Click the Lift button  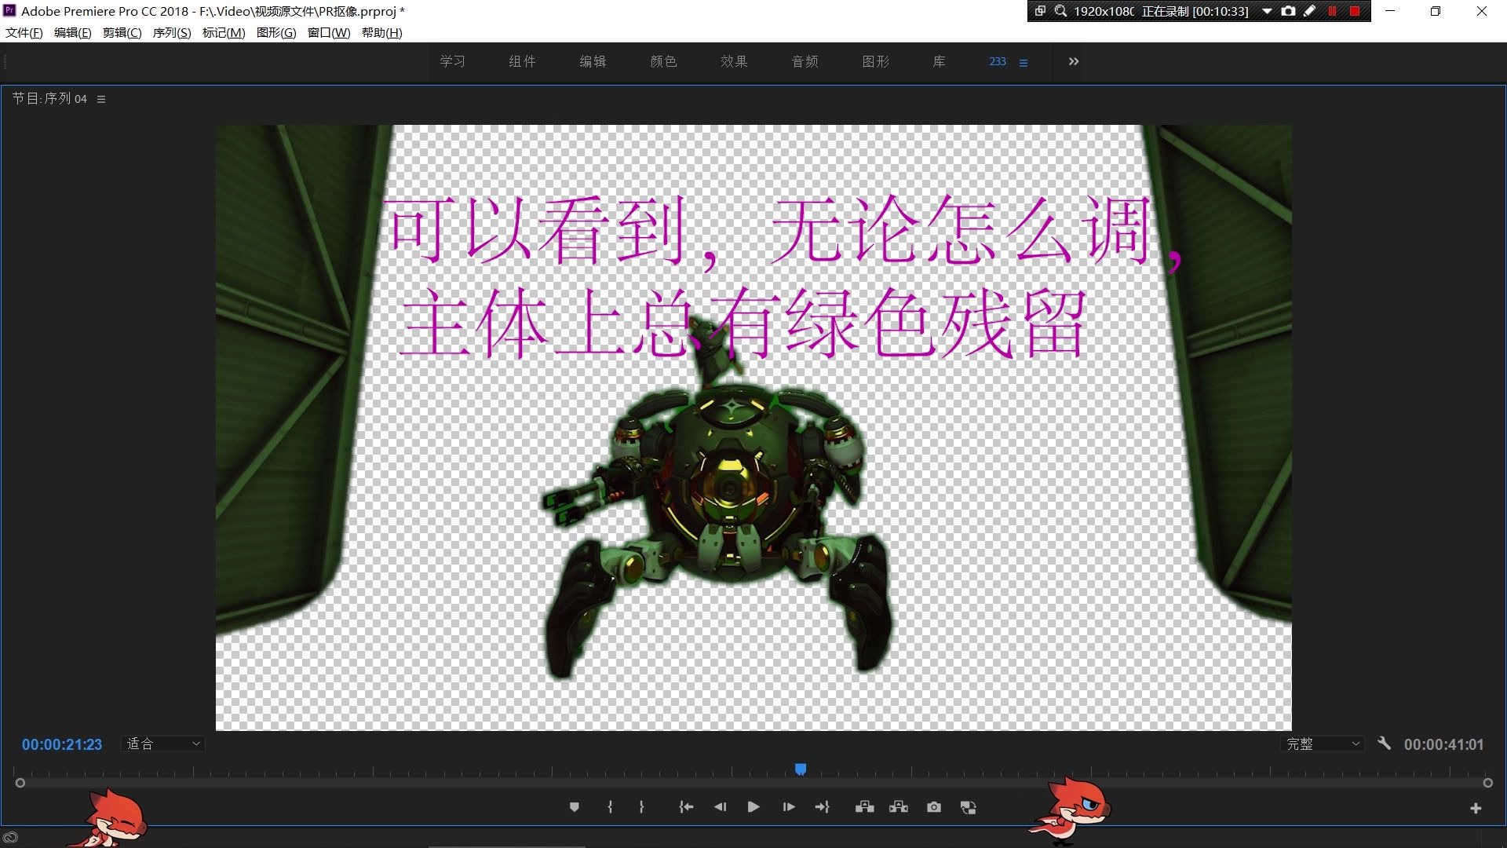[x=864, y=807]
